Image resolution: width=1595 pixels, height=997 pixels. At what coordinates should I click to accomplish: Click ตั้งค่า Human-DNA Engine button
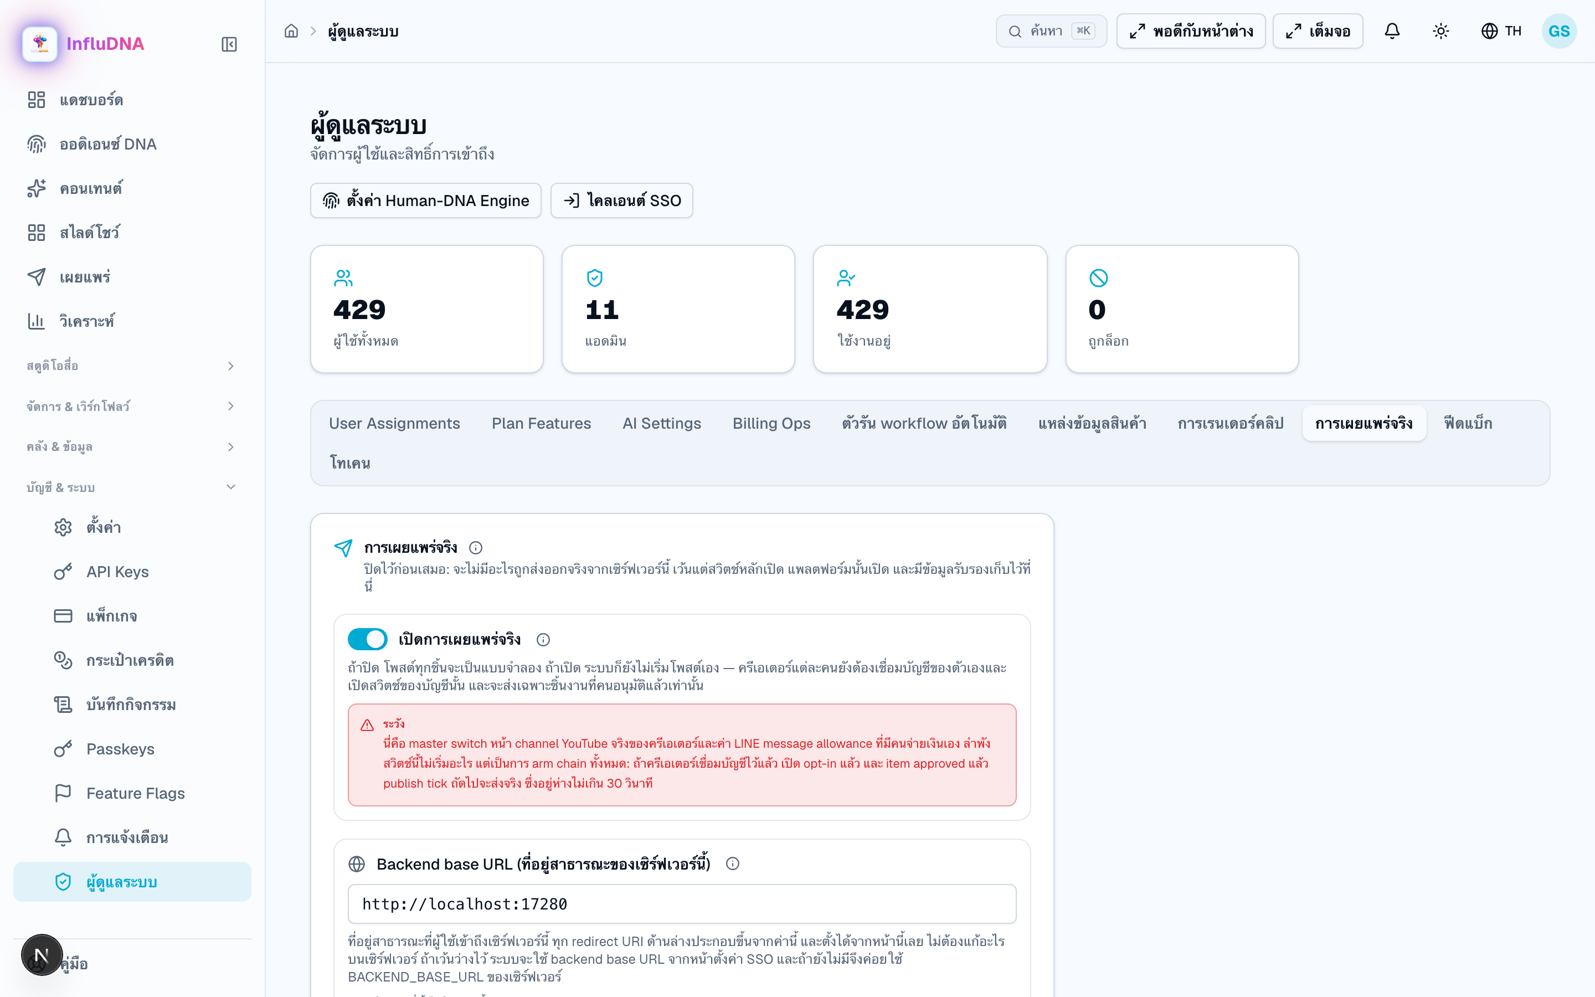click(426, 201)
